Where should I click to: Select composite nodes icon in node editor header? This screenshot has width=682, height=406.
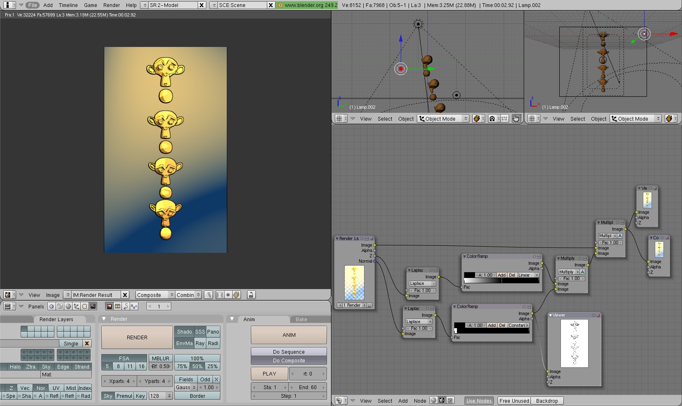[441, 400]
